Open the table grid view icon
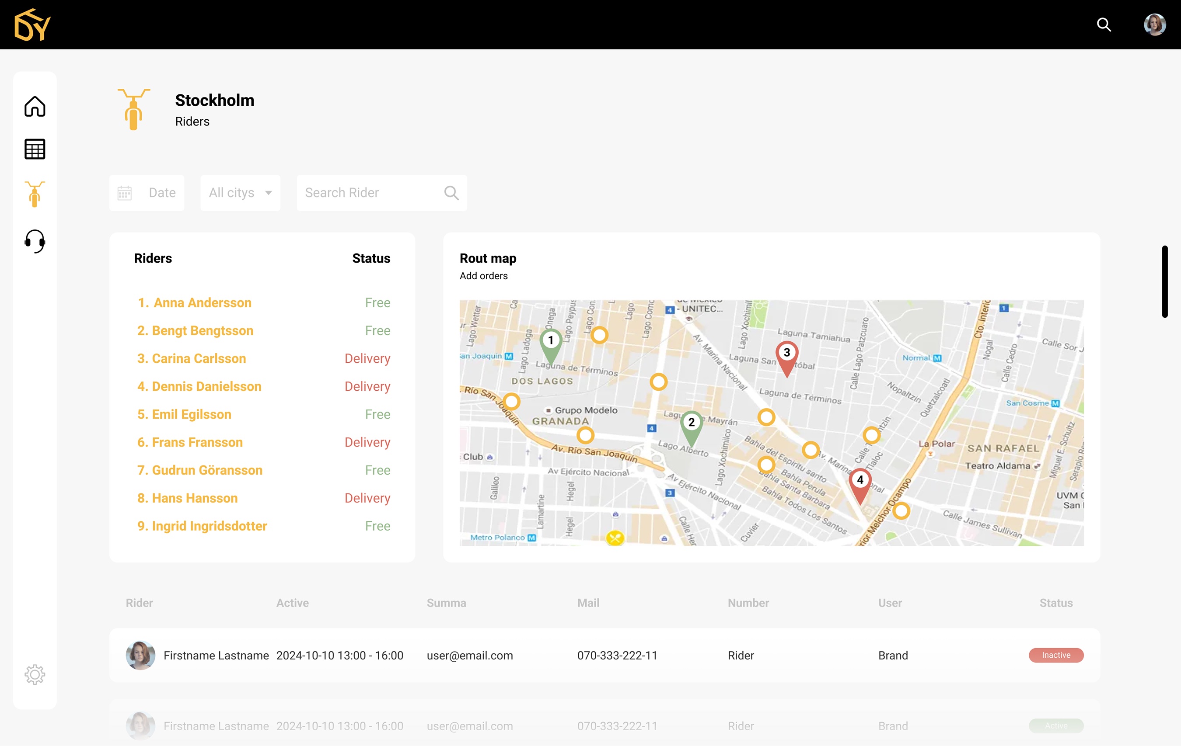Screen dimensions: 1181x746 [x=35, y=149]
